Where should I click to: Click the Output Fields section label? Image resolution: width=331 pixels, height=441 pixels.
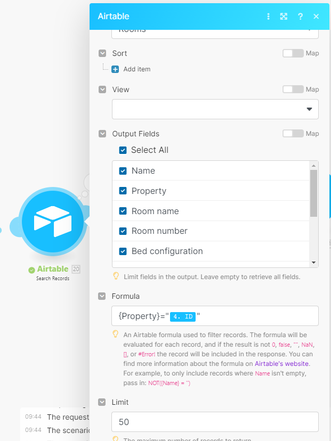[136, 134]
